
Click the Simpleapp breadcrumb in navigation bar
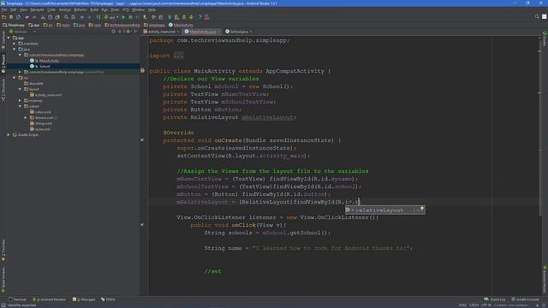click(x=14, y=25)
